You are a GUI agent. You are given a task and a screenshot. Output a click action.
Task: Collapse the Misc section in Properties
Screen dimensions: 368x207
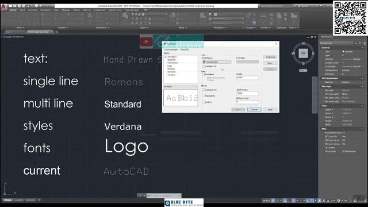363,129
